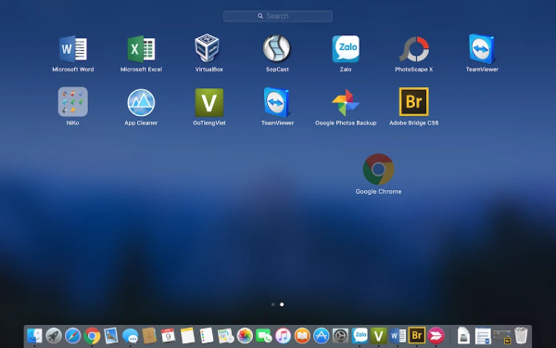
Task: Open GoTiengViet in Launchpad grid
Action: click(209, 102)
